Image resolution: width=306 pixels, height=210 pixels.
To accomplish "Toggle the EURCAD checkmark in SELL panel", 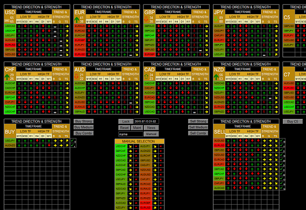I will tap(282, 160).
